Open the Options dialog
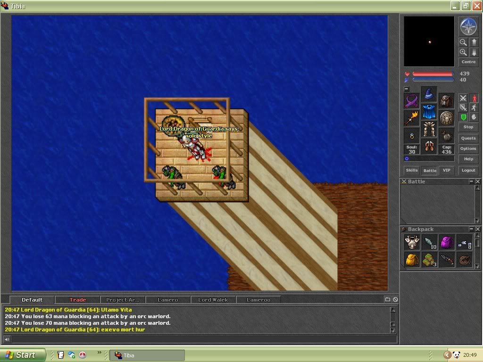This screenshot has height=362, width=483. click(x=468, y=148)
